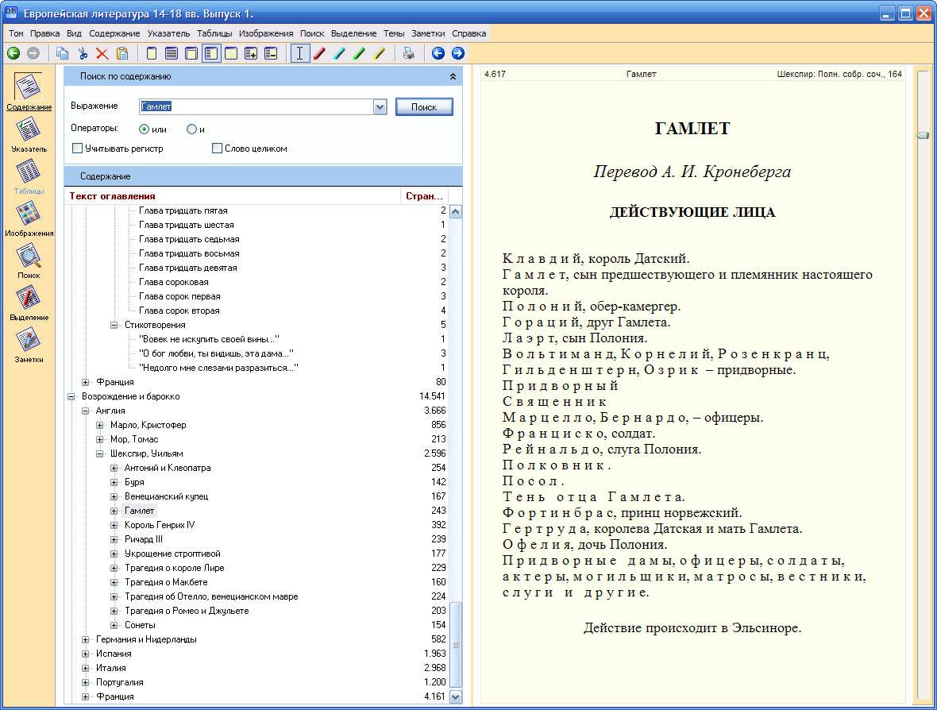Open the Выделение sidebar panel
Screen dimensions: 937x710
click(x=29, y=303)
